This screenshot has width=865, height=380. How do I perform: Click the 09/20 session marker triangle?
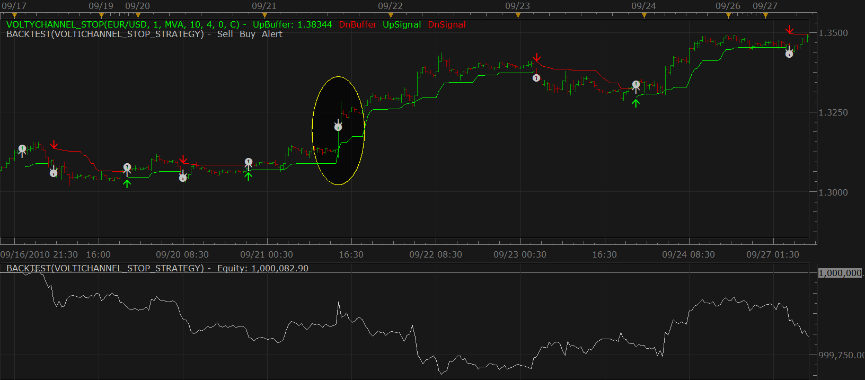pyautogui.click(x=138, y=15)
